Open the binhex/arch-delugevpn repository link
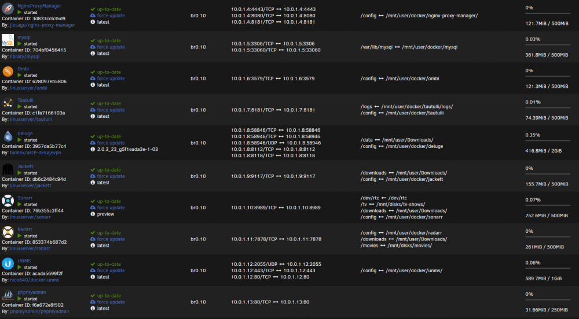 (x=36, y=153)
